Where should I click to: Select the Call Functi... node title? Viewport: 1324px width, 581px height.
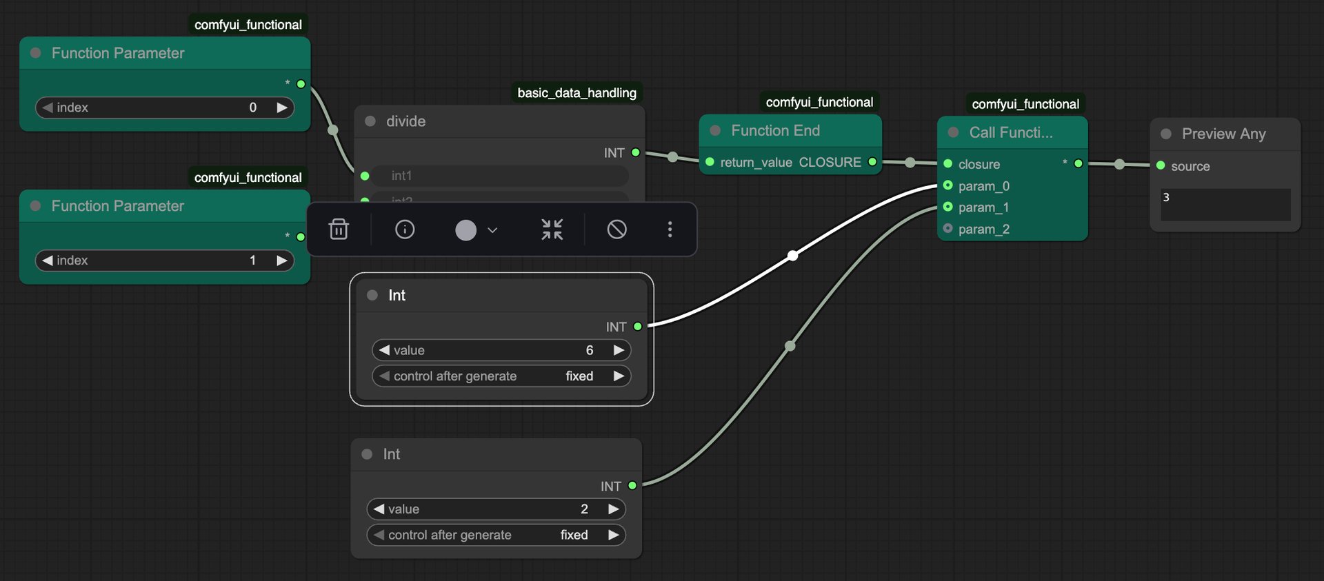pos(1011,132)
